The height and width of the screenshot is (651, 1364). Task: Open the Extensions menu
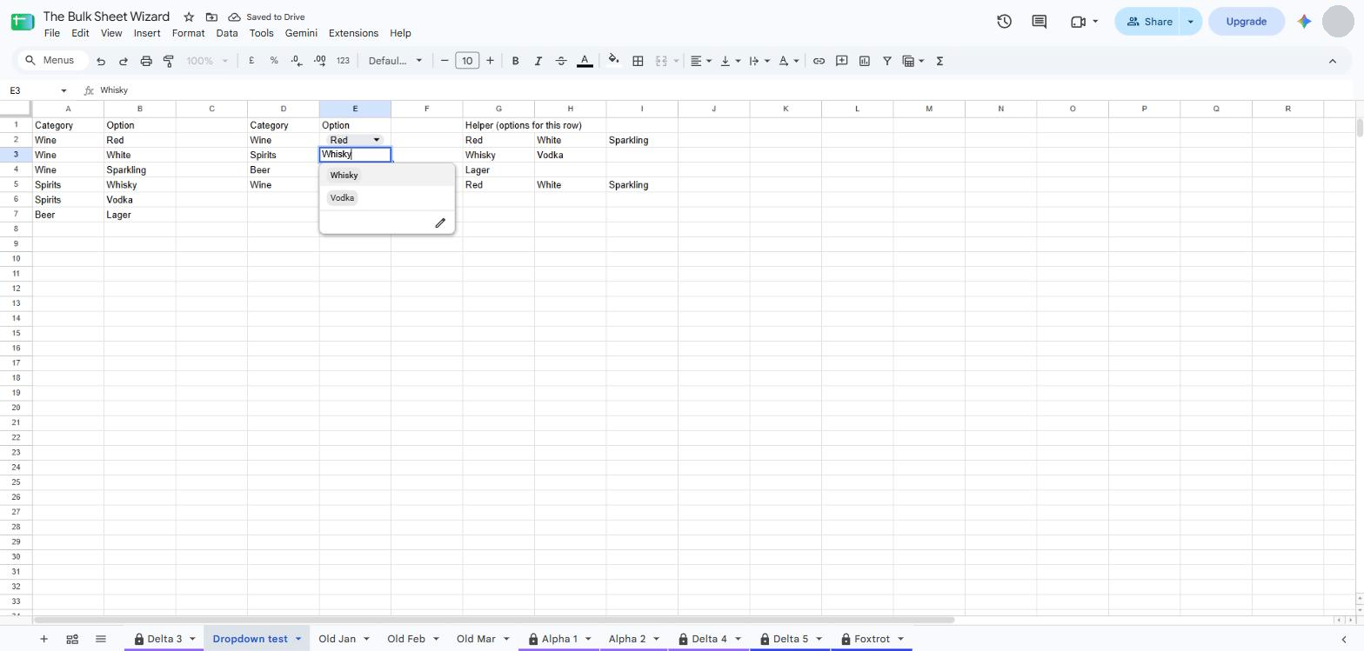(x=353, y=33)
